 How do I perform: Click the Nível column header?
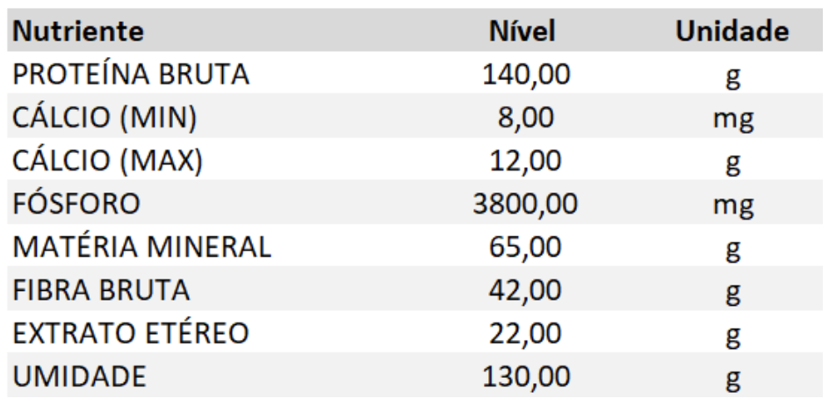coord(523,33)
